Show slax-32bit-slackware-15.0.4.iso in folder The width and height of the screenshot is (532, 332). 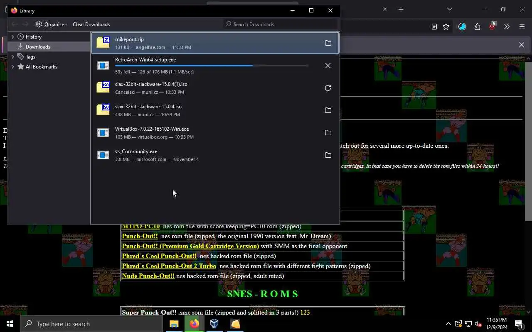pyautogui.click(x=328, y=110)
